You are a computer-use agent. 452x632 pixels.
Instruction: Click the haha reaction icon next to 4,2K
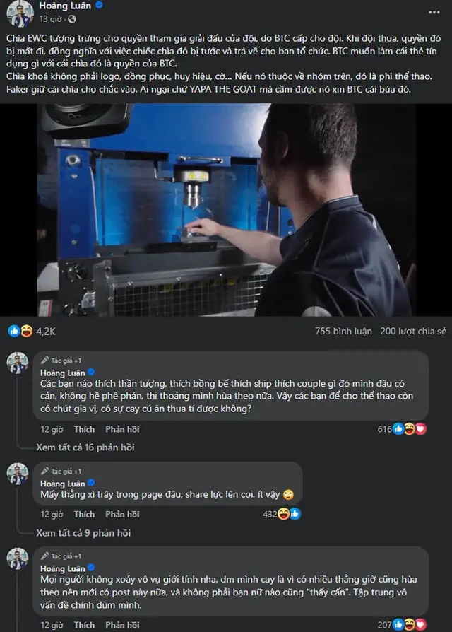(x=27, y=332)
